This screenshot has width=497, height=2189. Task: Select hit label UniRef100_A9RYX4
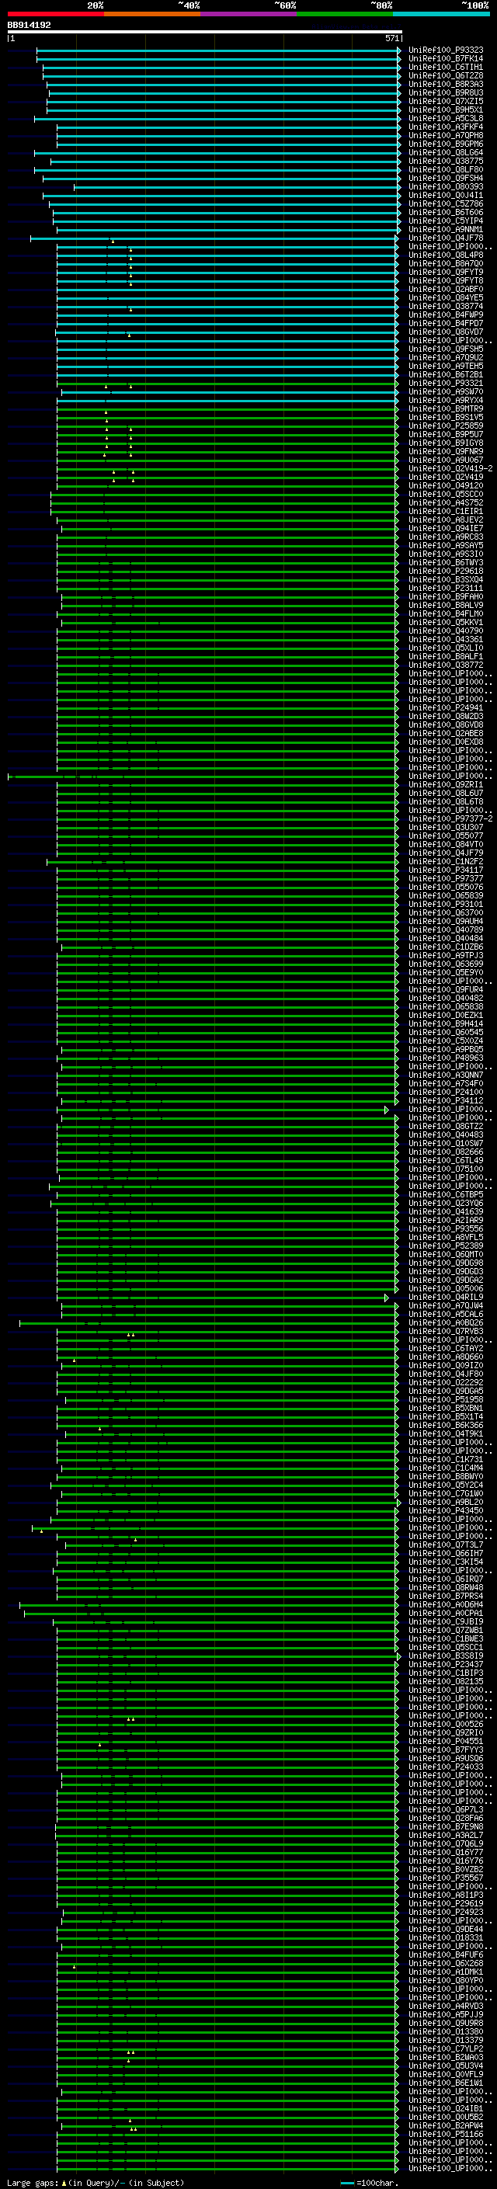click(x=446, y=400)
